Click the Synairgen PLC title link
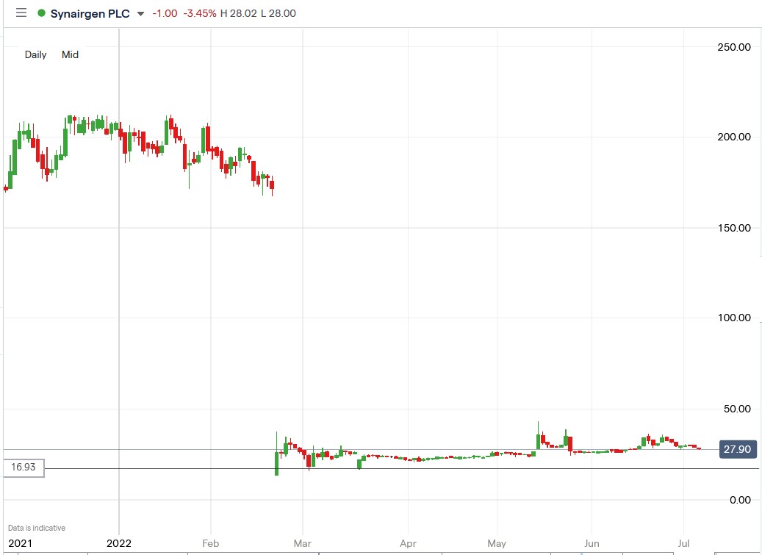762x555 pixels. [x=89, y=12]
